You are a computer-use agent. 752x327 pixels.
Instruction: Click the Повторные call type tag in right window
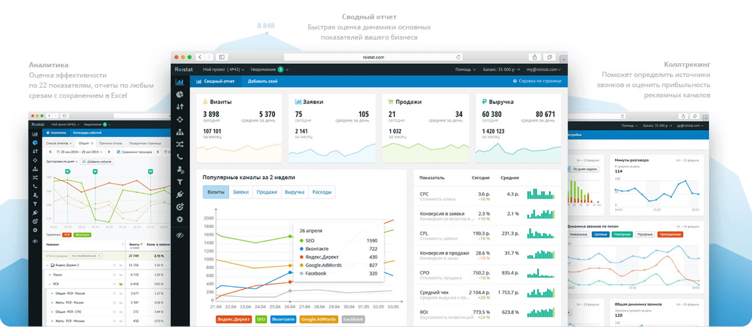pos(622,234)
